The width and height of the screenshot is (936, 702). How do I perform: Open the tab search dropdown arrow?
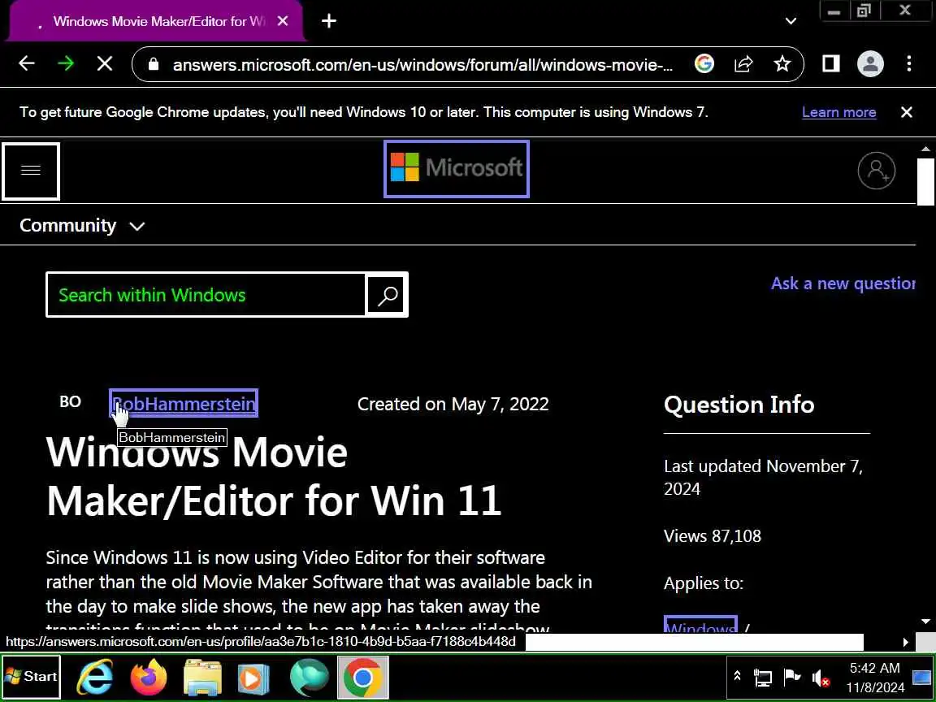(791, 21)
